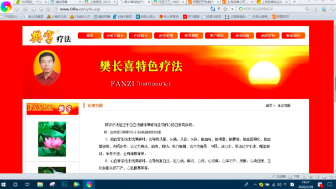Viewport: 336px width, 189px height.
Task: Open File Explorer from the taskbar
Action: point(40,184)
